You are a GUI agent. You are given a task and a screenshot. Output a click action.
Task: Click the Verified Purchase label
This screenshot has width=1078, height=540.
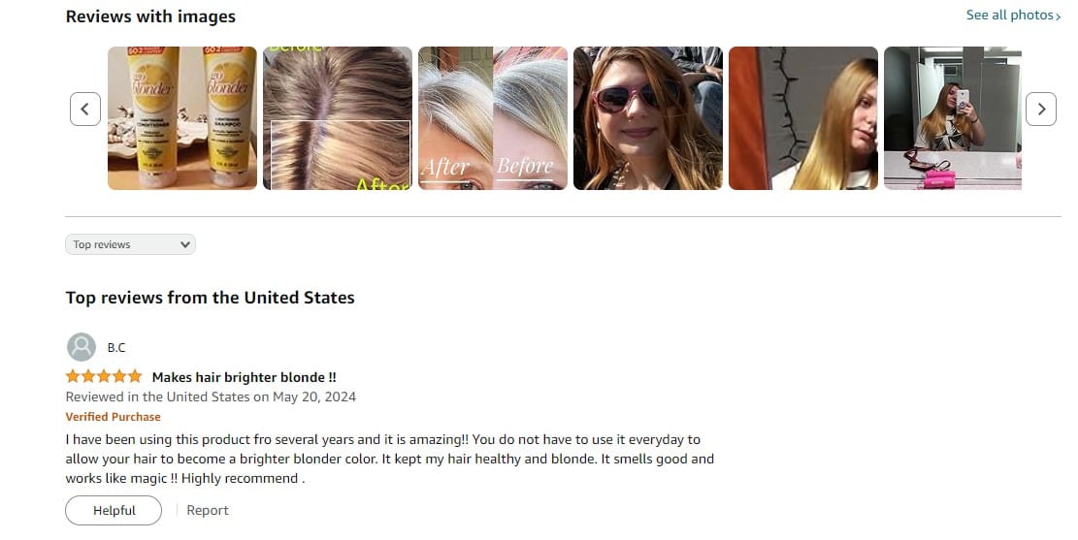pyautogui.click(x=113, y=417)
